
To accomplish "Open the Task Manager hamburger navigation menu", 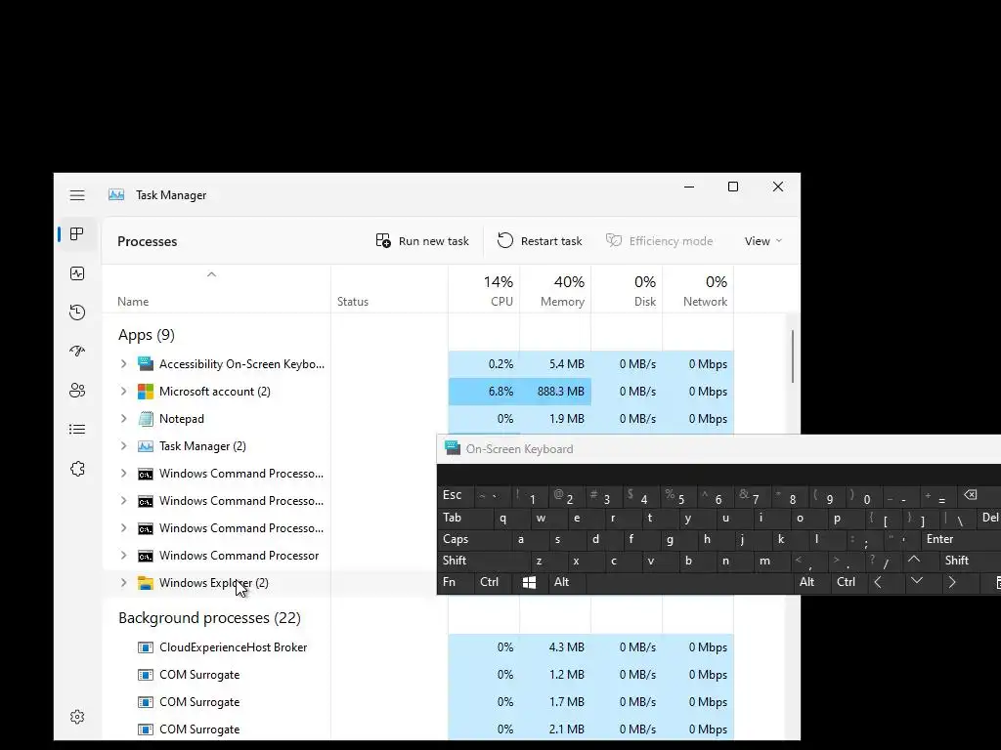I will tap(77, 195).
